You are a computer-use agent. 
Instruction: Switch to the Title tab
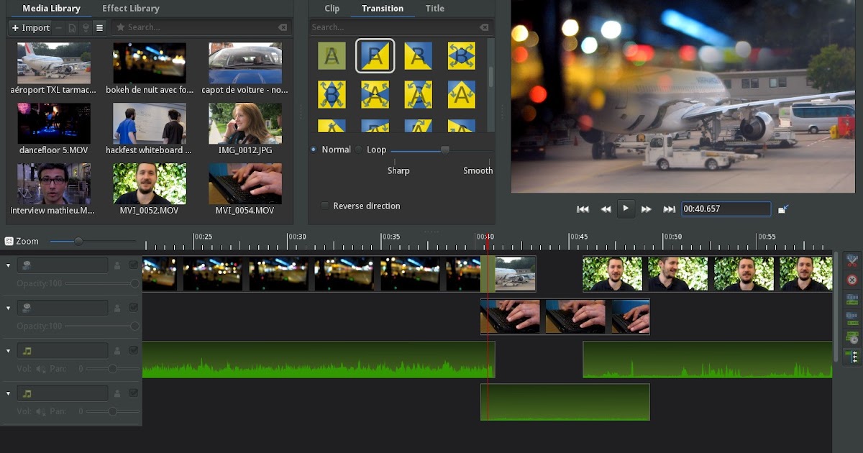click(434, 9)
